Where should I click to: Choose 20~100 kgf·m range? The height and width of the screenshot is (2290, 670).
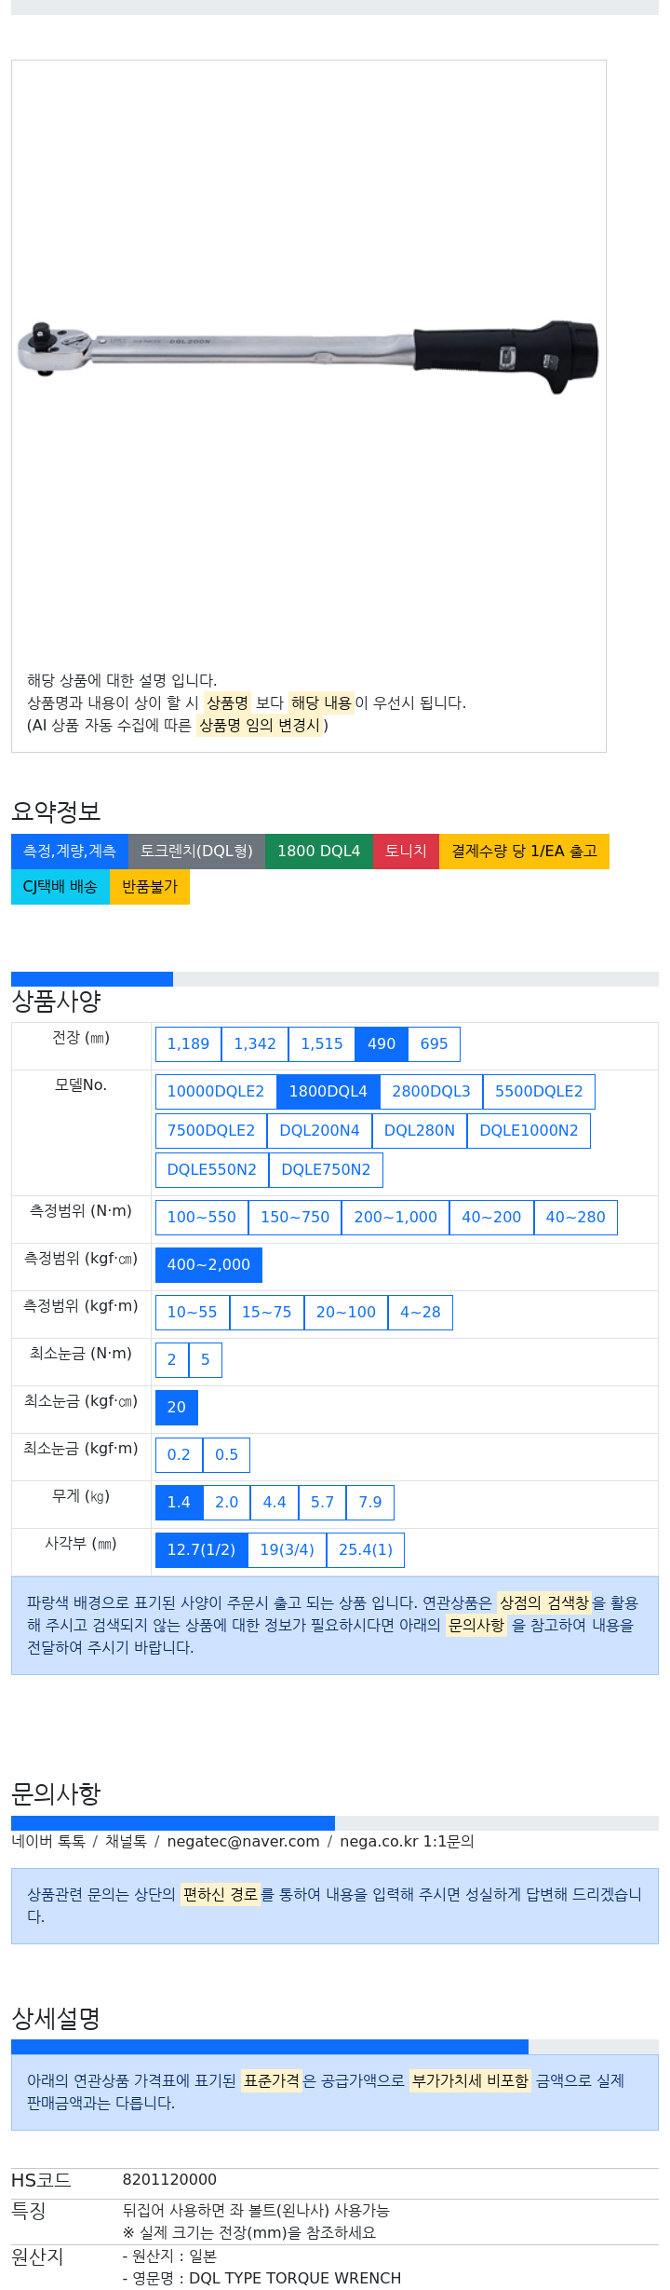[346, 1313]
